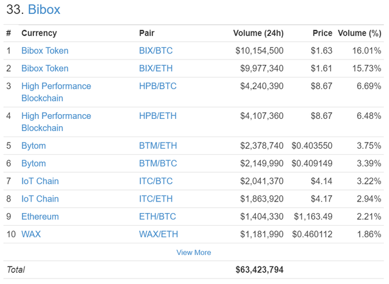Open the ETH/BTC pair link

coord(157,217)
